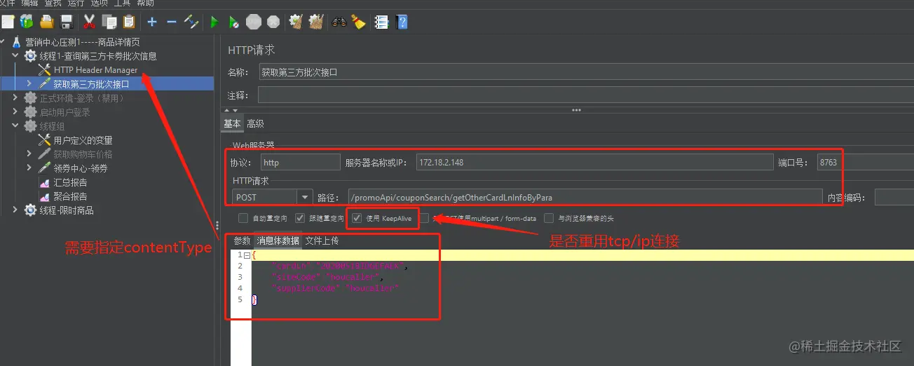
Task: Select 用户定义的变量 in the tree
Action: (83, 140)
